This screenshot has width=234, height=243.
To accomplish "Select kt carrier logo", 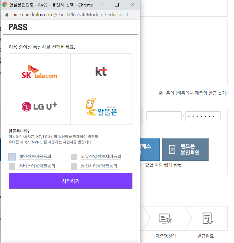I will [101, 71].
